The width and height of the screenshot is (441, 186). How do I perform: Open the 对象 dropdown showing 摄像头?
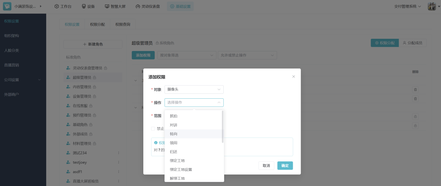tap(194, 89)
